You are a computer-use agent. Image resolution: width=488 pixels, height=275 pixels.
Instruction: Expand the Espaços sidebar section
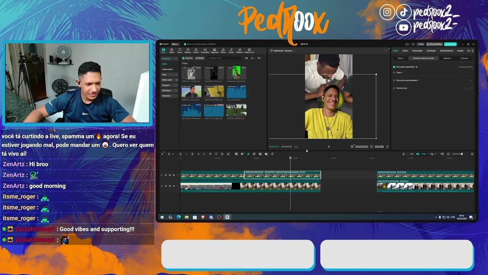[x=169, y=85]
